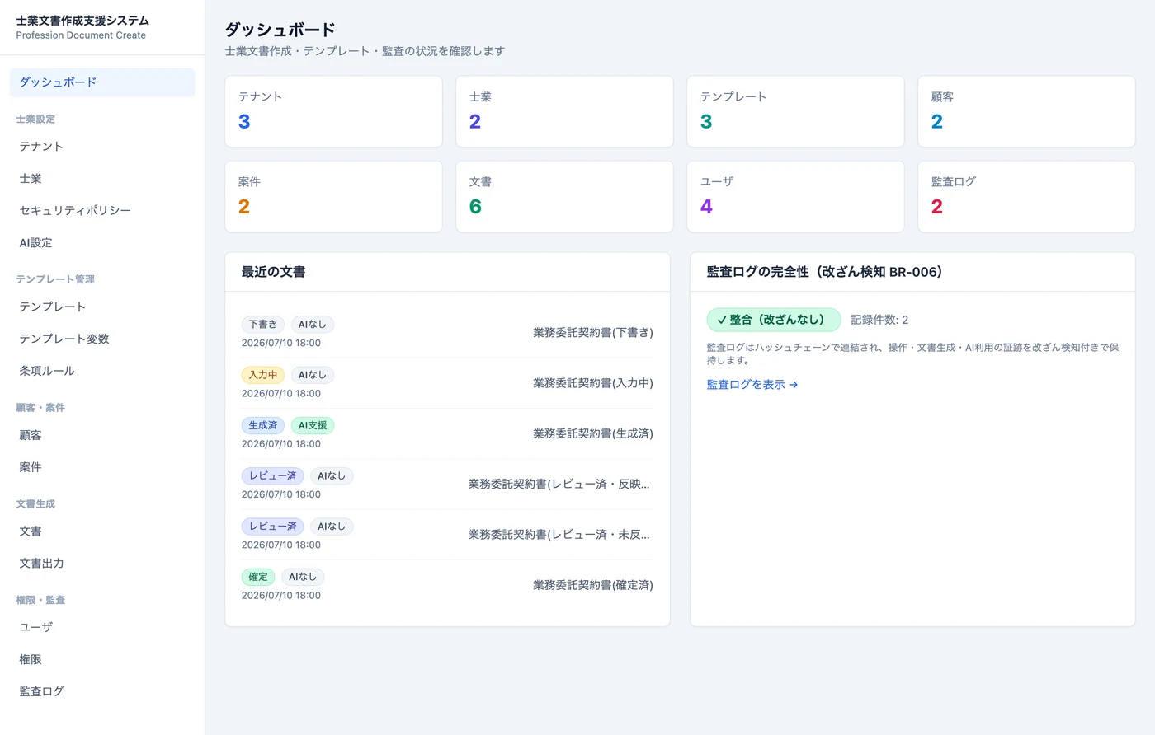Select 文書 in the sidebar
1155x735 pixels.
[x=102, y=531]
